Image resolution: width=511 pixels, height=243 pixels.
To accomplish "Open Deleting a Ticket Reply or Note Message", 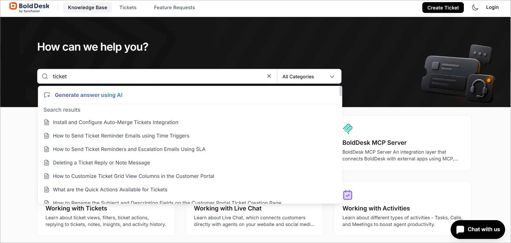I will (101, 163).
